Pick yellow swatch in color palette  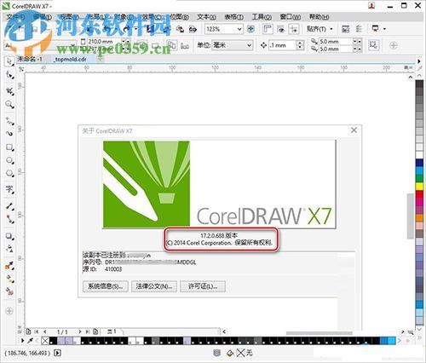[419, 187]
